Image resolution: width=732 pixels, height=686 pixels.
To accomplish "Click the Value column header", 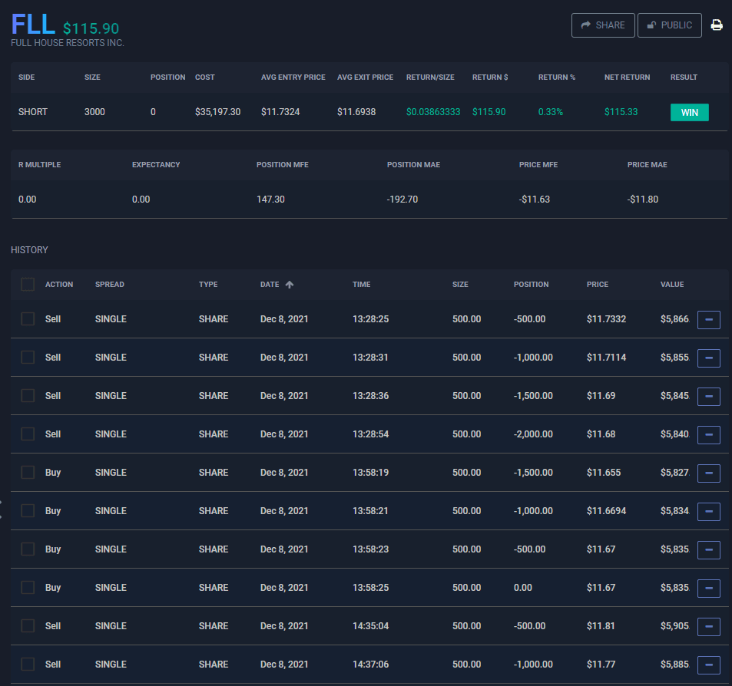I will (671, 285).
